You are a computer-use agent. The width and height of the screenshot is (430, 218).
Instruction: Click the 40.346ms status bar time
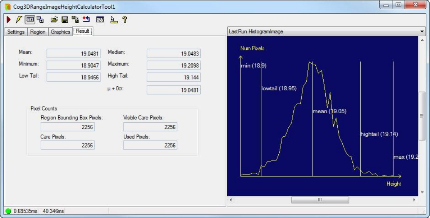(53, 211)
